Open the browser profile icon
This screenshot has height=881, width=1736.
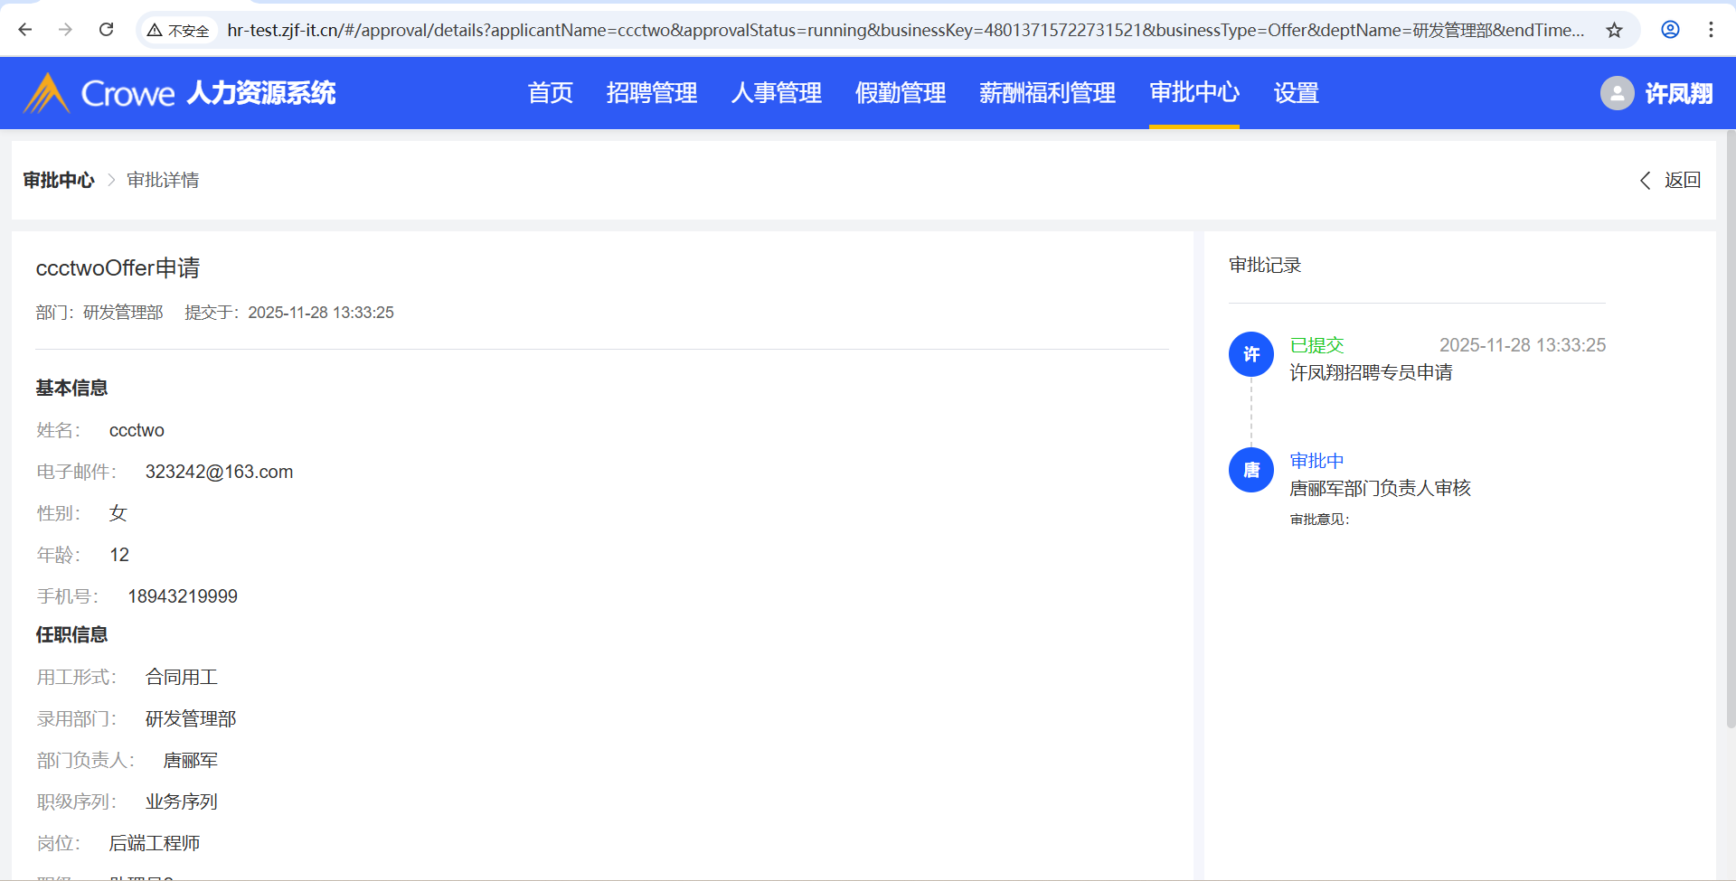(1670, 30)
